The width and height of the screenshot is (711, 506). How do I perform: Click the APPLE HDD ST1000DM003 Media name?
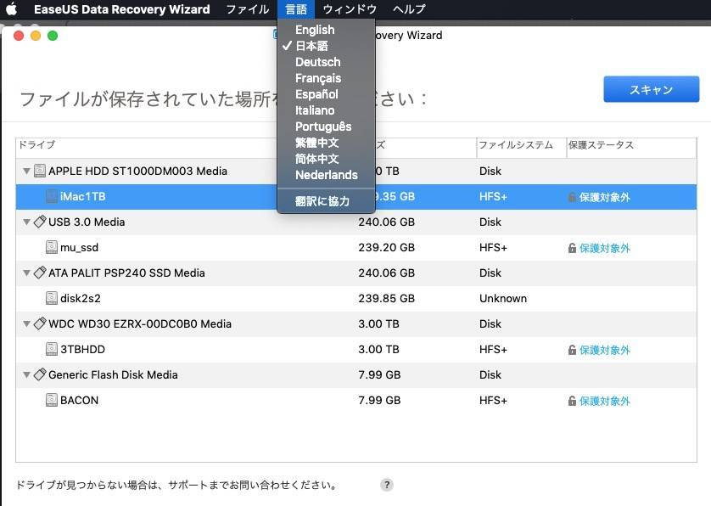click(x=137, y=171)
